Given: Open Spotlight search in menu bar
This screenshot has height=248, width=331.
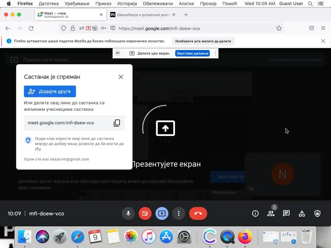Looking at the screenshot, I should click(x=310, y=4).
